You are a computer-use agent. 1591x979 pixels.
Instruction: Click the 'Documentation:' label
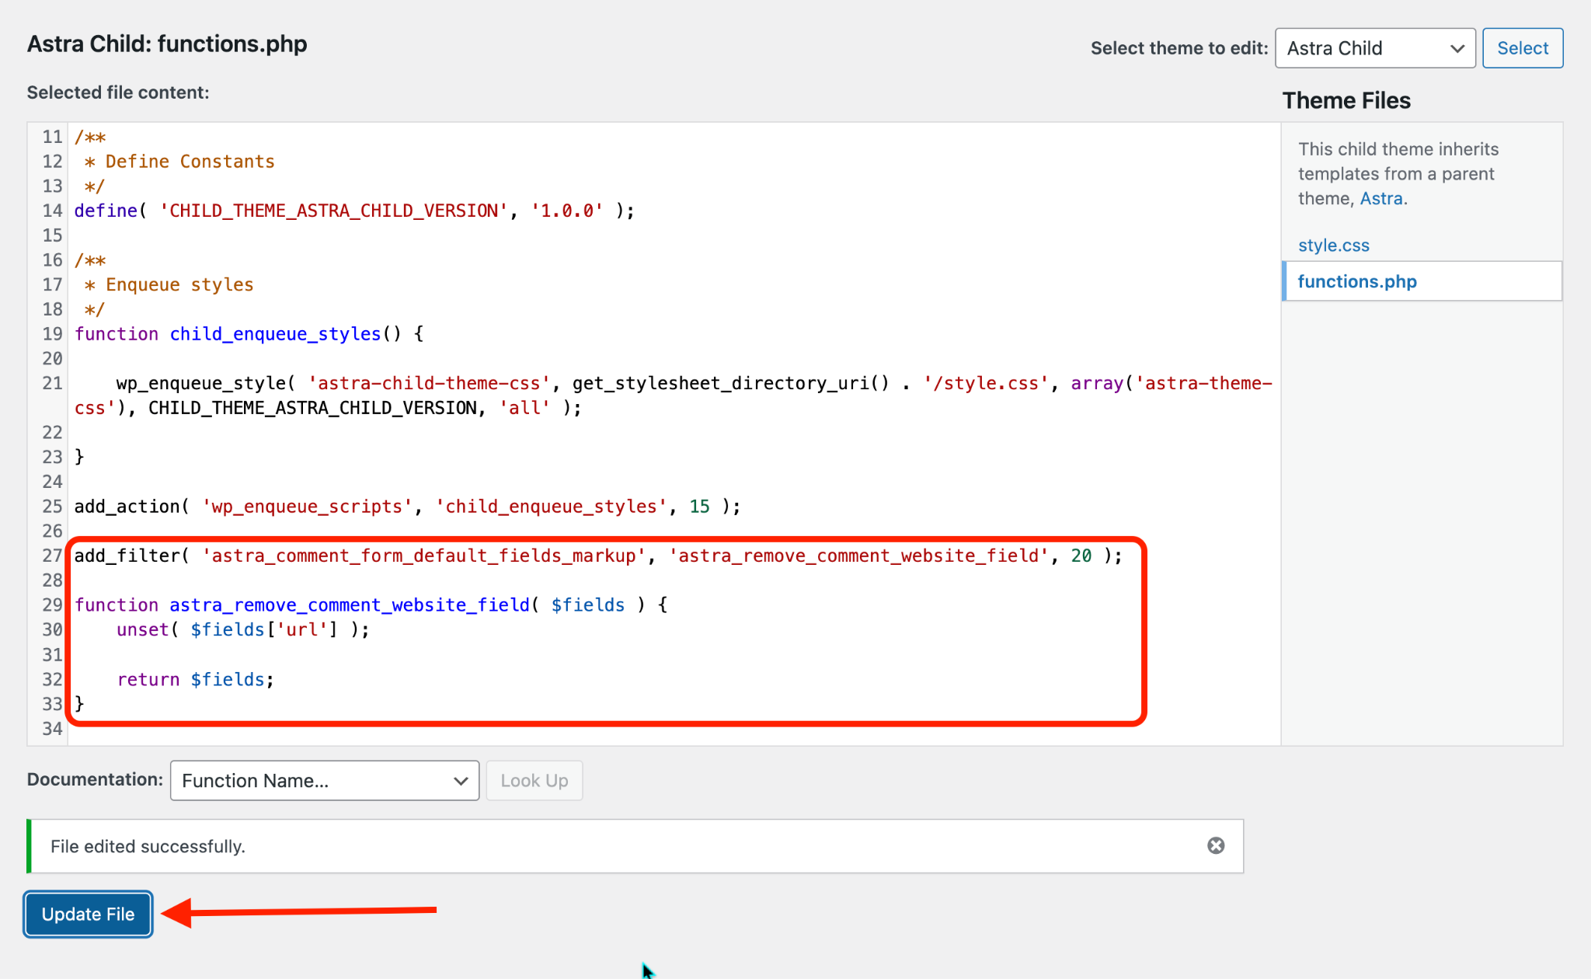(x=95, y=779)
